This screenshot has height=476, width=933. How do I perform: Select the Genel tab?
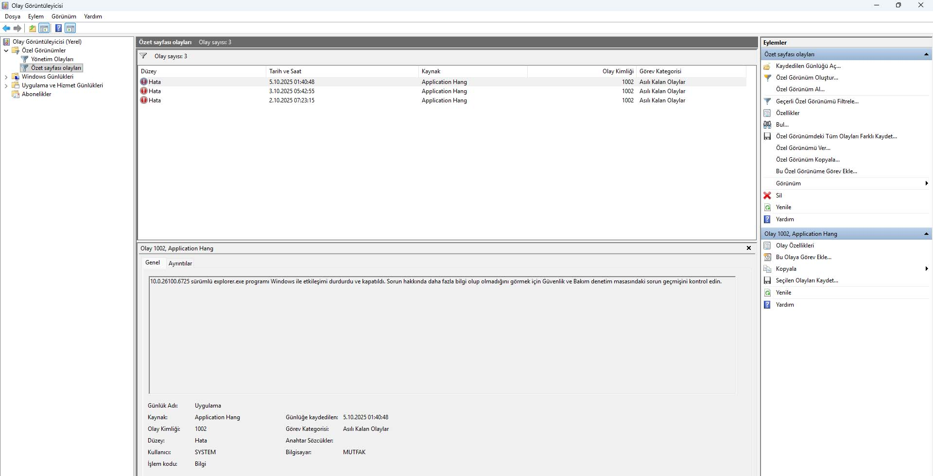tap(153, 263)
